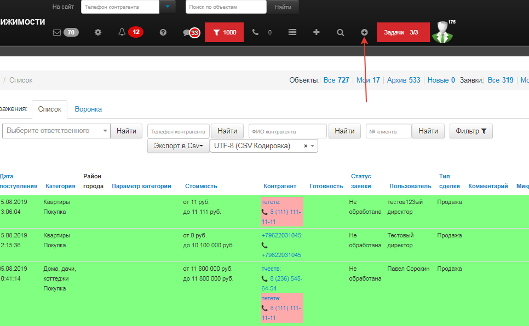Follow the На сайт link
Viewport: 529px width, 326px height.
pyautogui.click(x=63, y=7)
